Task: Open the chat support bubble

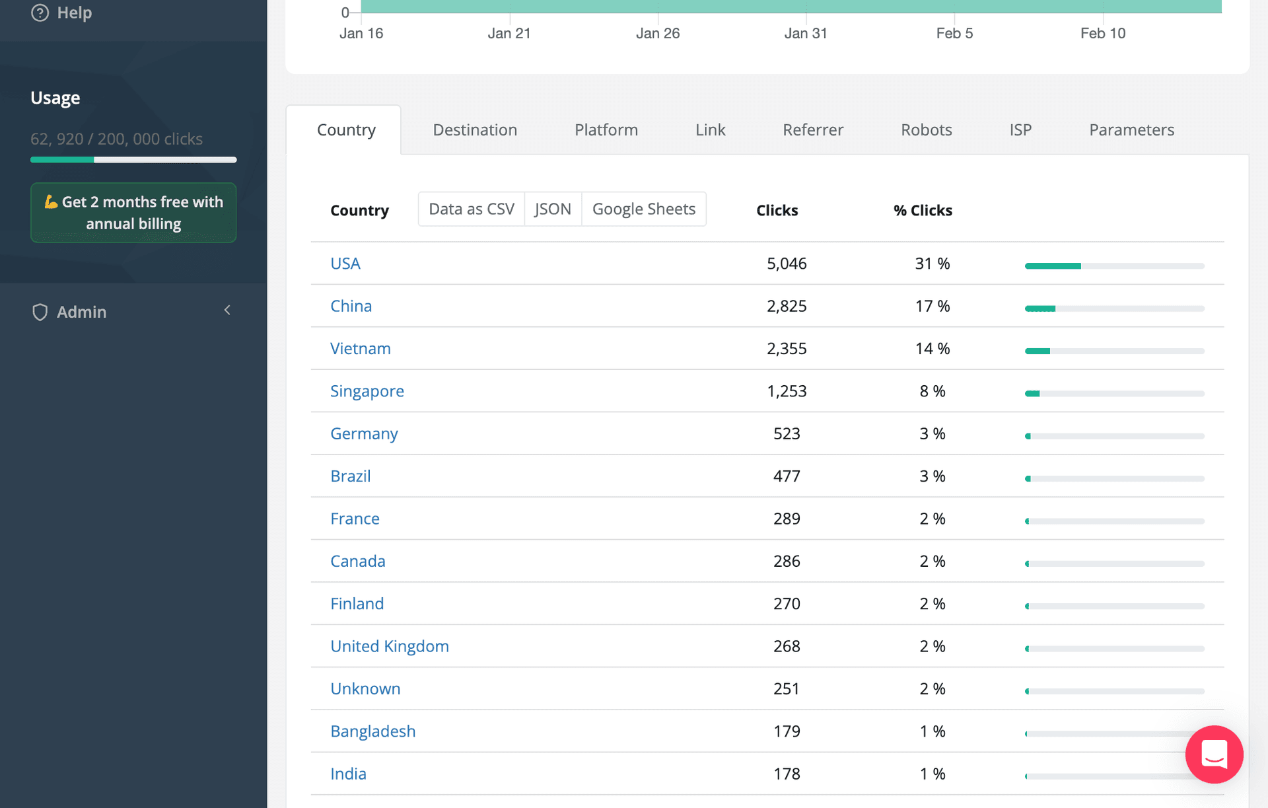Action: pos(1214,754)
